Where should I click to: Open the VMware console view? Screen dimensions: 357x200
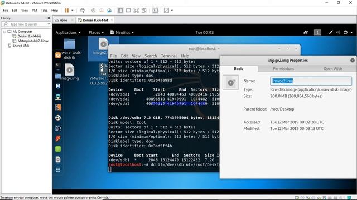[x=155, y=11]
